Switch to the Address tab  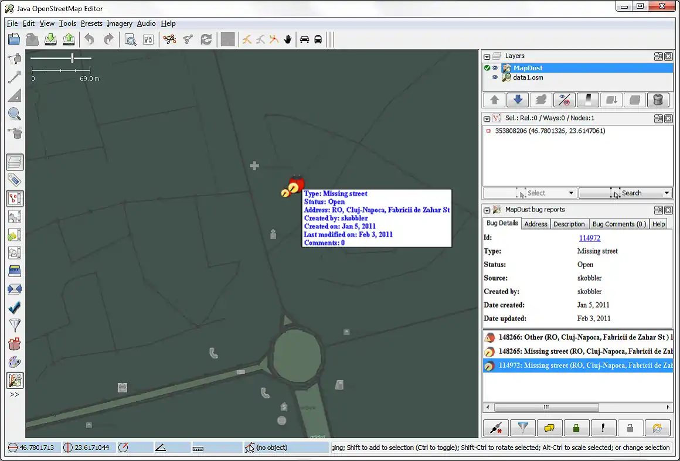coord(536,223)
